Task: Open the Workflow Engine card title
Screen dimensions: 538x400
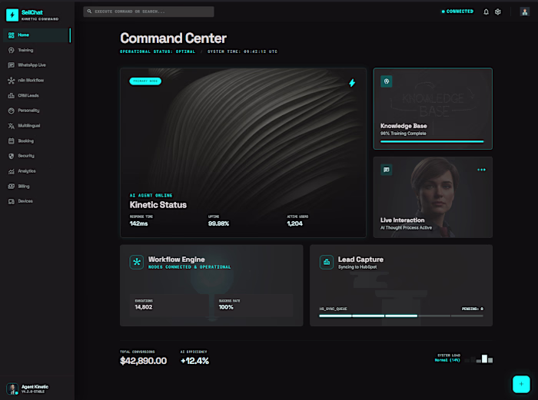Action: click(x=176, y=260)
